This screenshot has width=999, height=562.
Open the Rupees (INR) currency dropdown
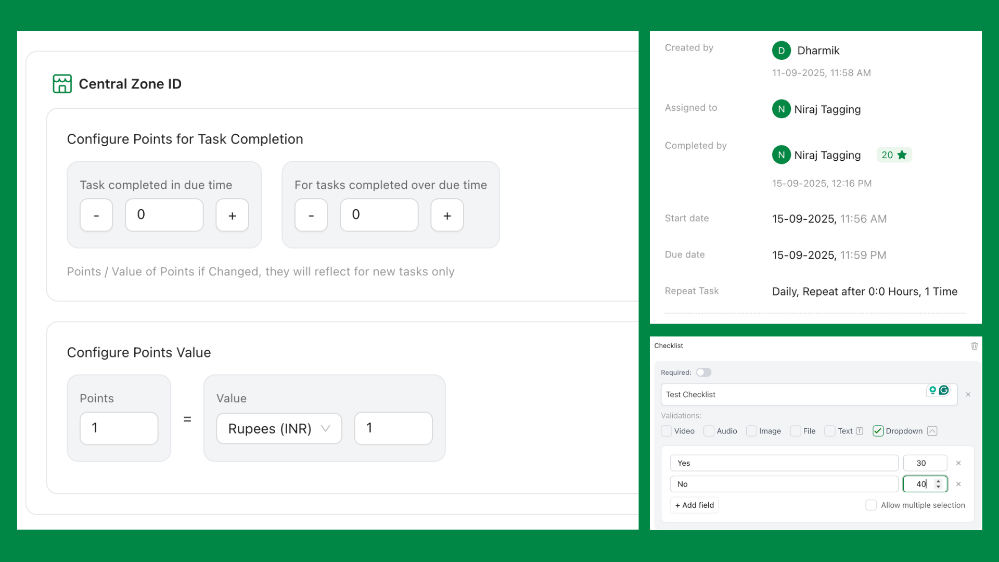point(279,428)
